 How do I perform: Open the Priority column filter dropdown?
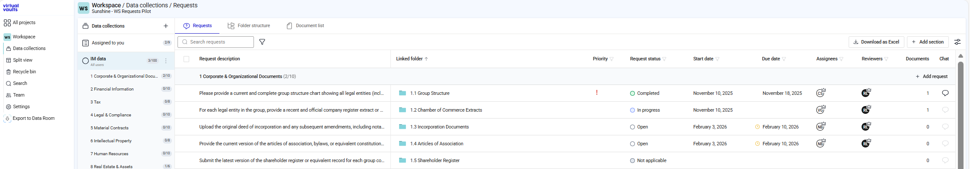click(x=612, y=59)
